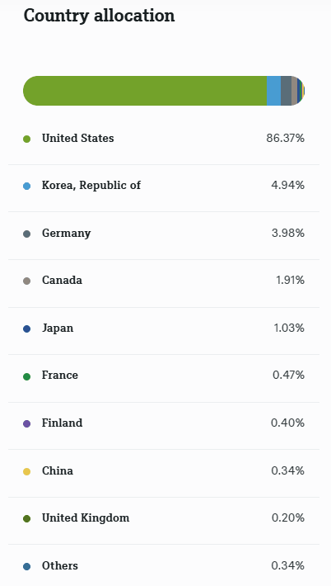Click the Others row label

60,566
